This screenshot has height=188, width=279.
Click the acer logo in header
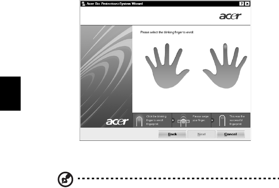tap(230, 16)
